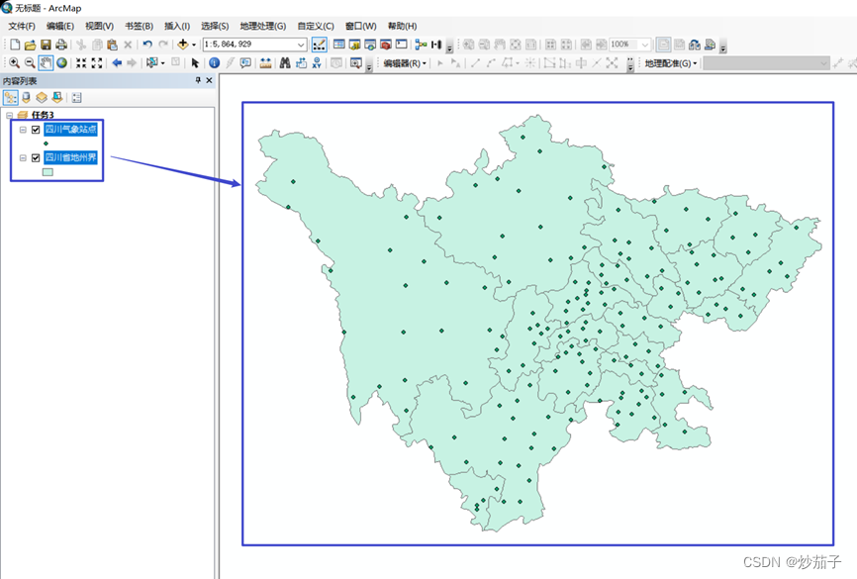The image size is (857, 579).
Task: Click the 四川气象站点 point symbol
Action: tap(46, 144)
